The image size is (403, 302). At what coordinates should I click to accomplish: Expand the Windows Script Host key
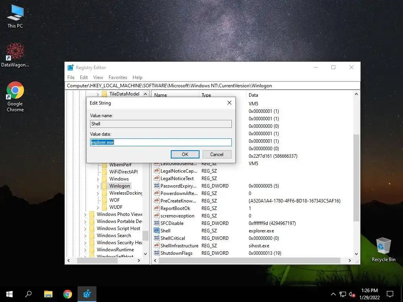(85, 228)
